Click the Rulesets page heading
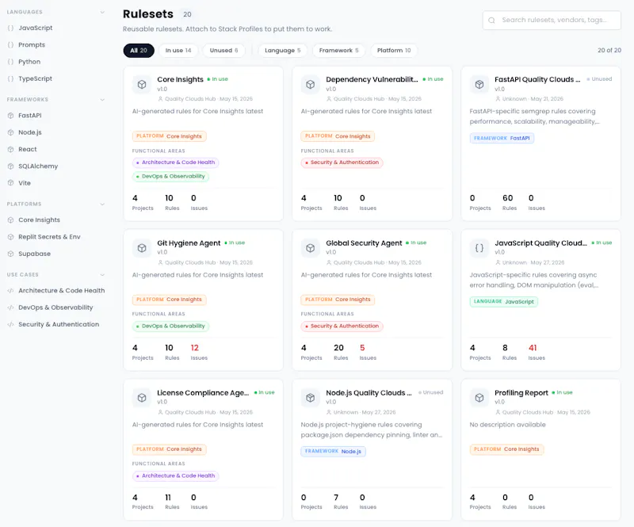 tap(148, 14)
